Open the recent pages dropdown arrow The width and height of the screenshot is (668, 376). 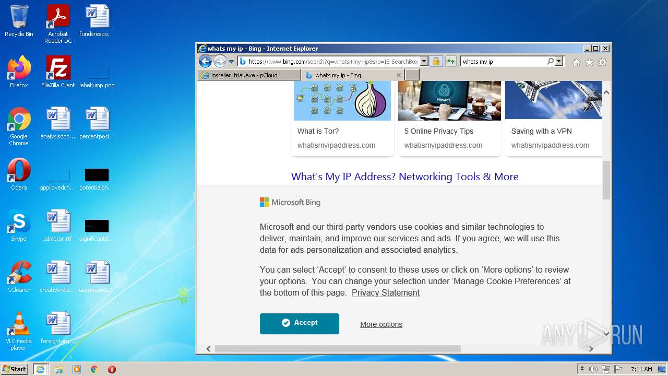(x=231, y=62)
